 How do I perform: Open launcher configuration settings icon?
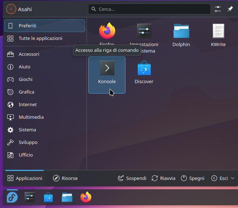point(218,9)
